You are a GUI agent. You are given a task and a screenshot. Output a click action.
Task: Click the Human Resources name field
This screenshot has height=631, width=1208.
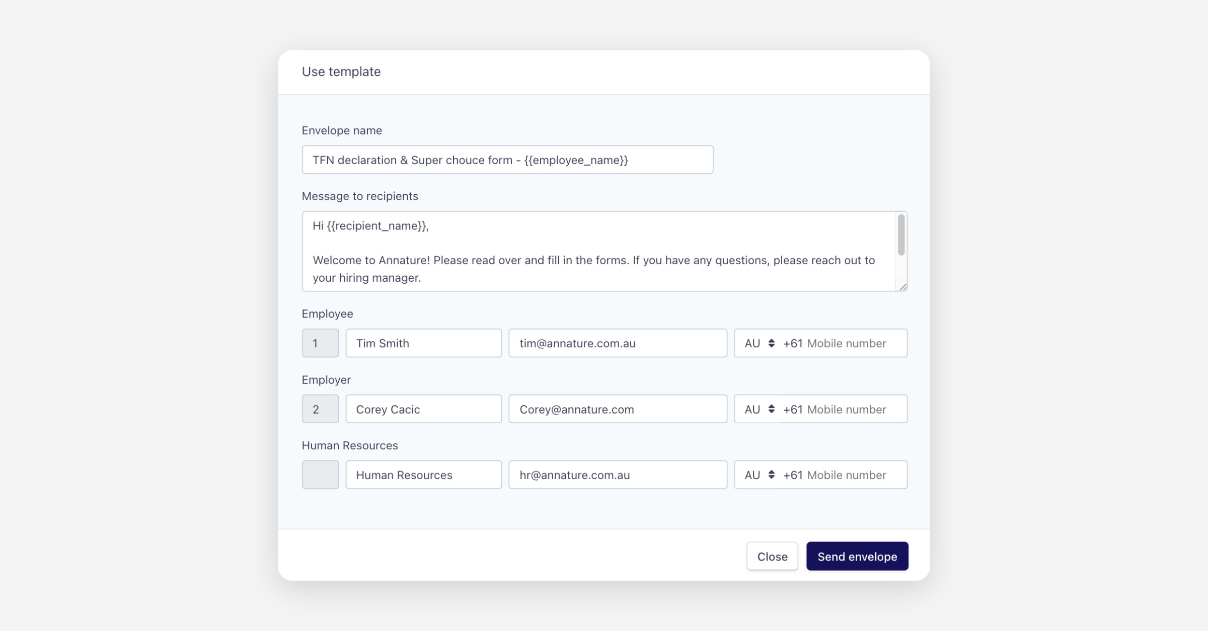coord(423,475)
